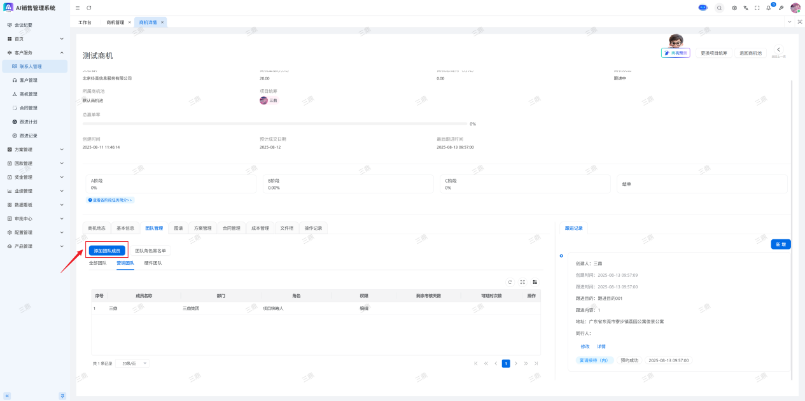Switch to the 基本信息 tab
The image size is (805, 401).
point(125,228)
